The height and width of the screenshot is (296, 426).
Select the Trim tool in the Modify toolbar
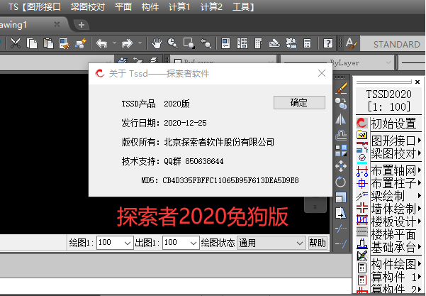[341, 229]
